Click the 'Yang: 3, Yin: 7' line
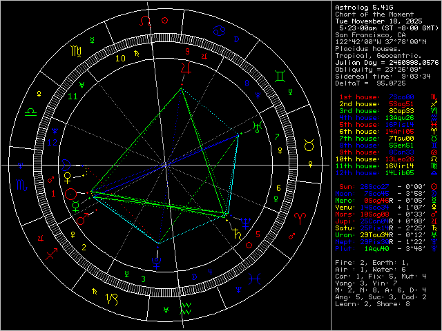 tap(366, 283)
